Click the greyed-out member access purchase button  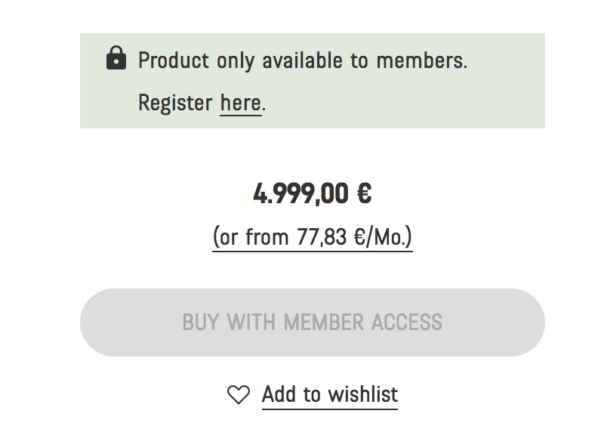[312, 323]
